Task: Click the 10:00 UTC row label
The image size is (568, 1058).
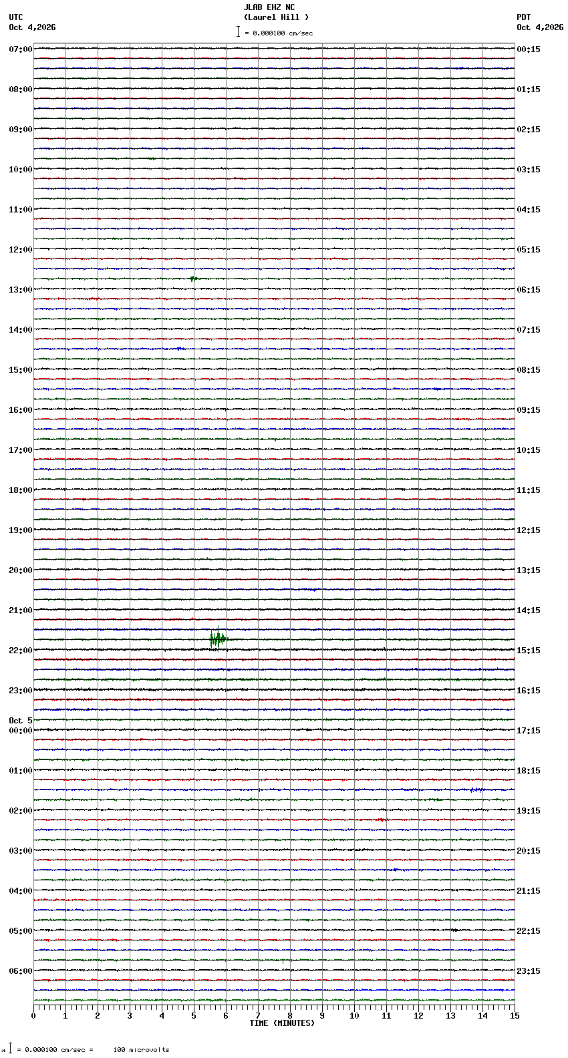Action: coord(21,170)
